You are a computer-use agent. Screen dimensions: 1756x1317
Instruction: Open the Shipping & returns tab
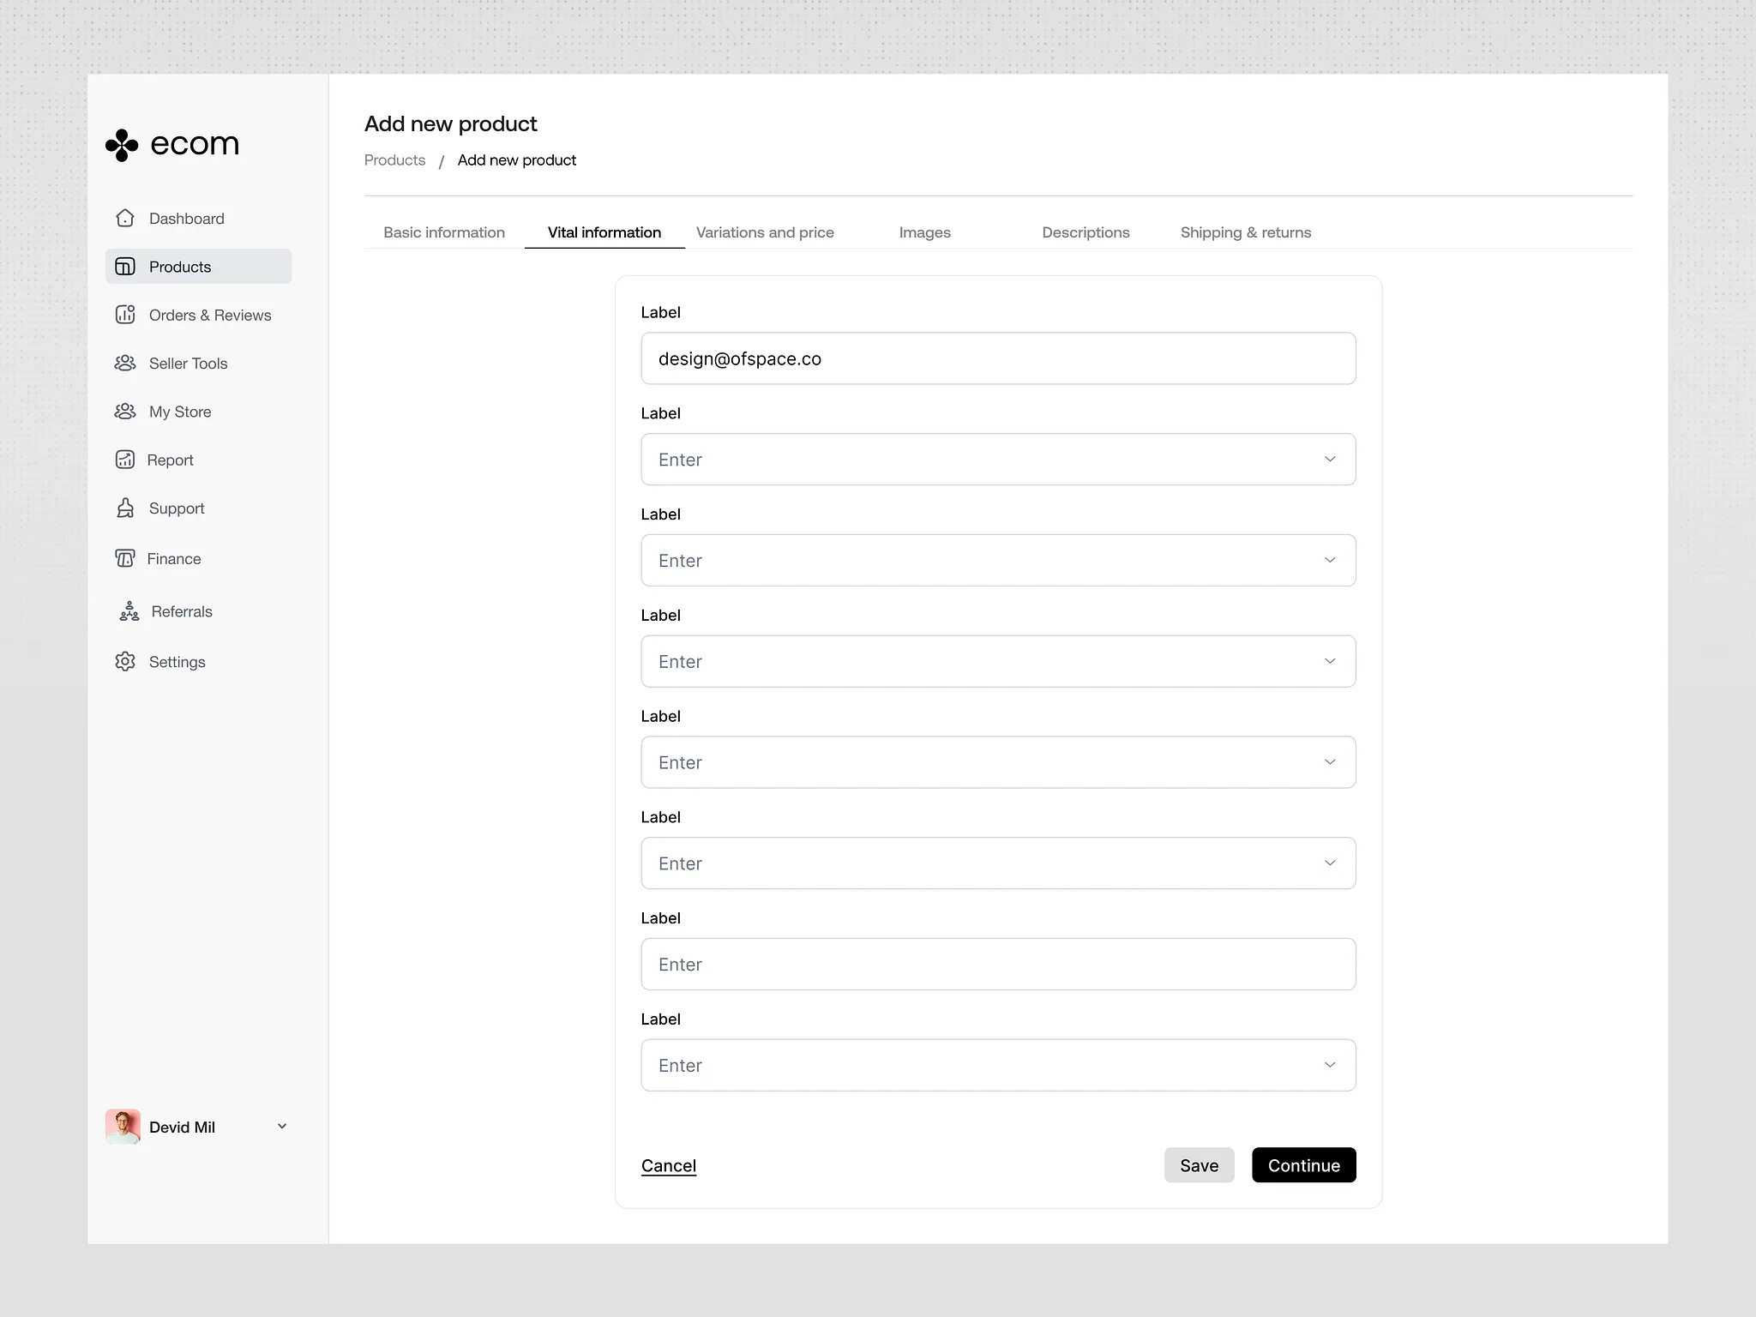tap(1245, 232)
